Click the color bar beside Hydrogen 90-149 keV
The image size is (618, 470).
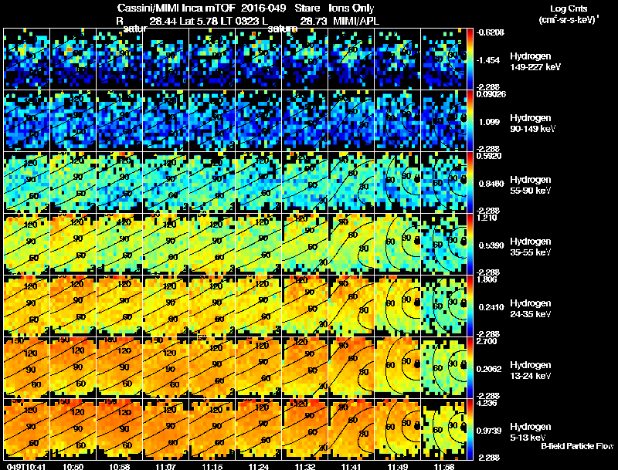tap(470, 120)
